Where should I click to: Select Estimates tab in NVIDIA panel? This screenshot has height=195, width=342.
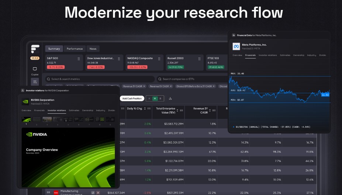click(74, 110)
